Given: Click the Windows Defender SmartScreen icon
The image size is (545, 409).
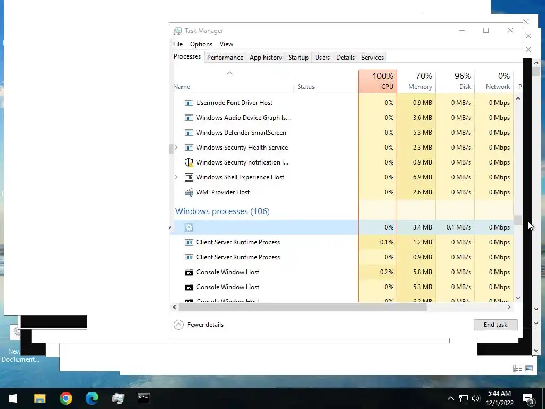Looking at the screenshot, I should [x=189, y=133].
